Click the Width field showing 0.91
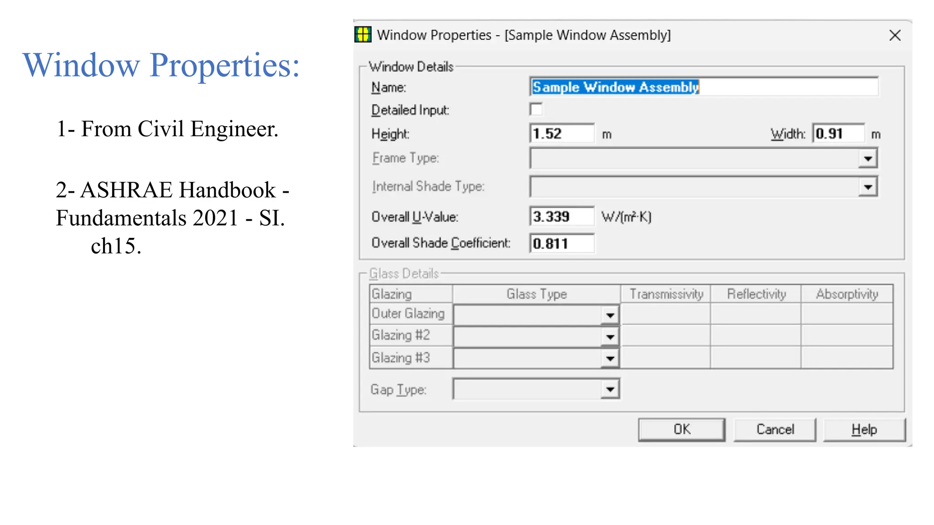934x525 pixels. point(838,134)
